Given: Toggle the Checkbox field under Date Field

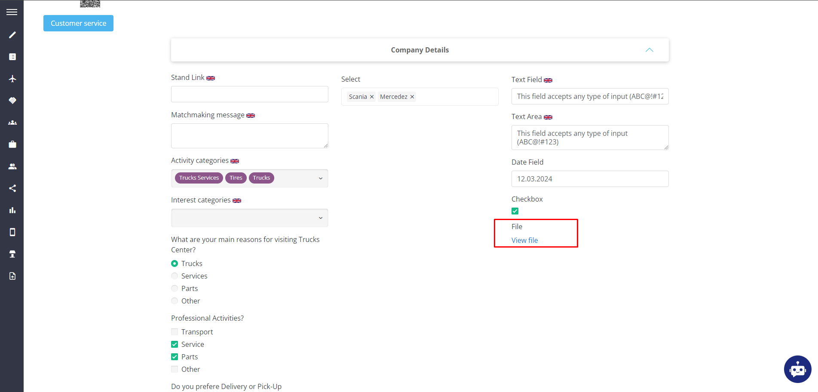Looking at the screenshot, I should [515, 211].
